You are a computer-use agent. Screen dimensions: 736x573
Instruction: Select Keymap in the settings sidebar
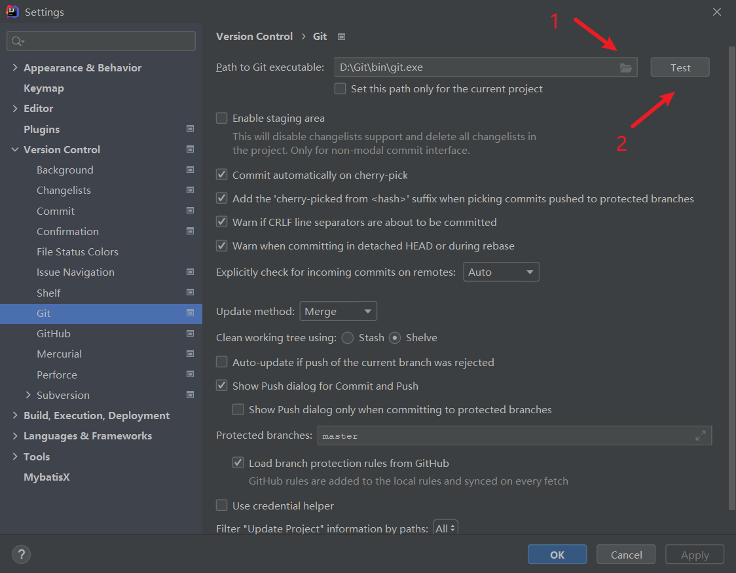[x=44, y=88]
